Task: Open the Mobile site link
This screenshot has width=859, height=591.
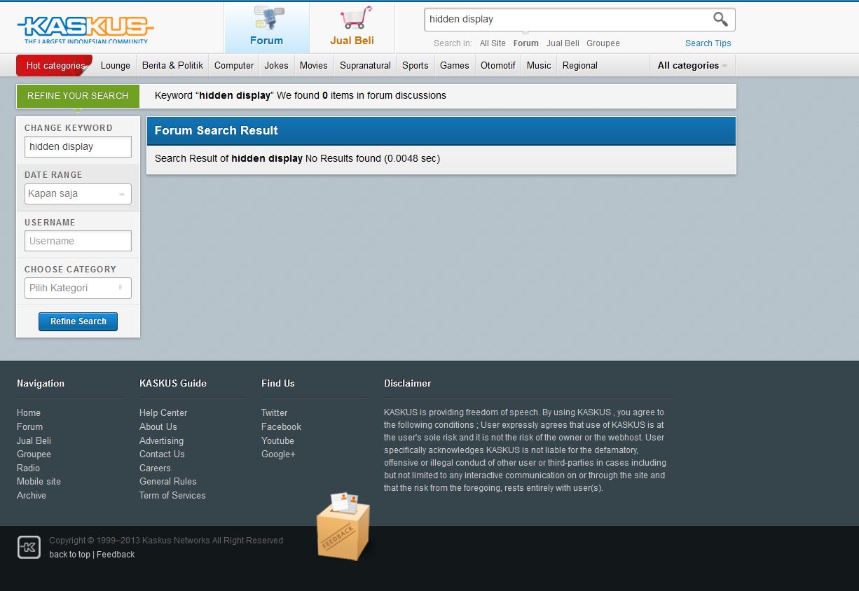Action: click(39, 481)
